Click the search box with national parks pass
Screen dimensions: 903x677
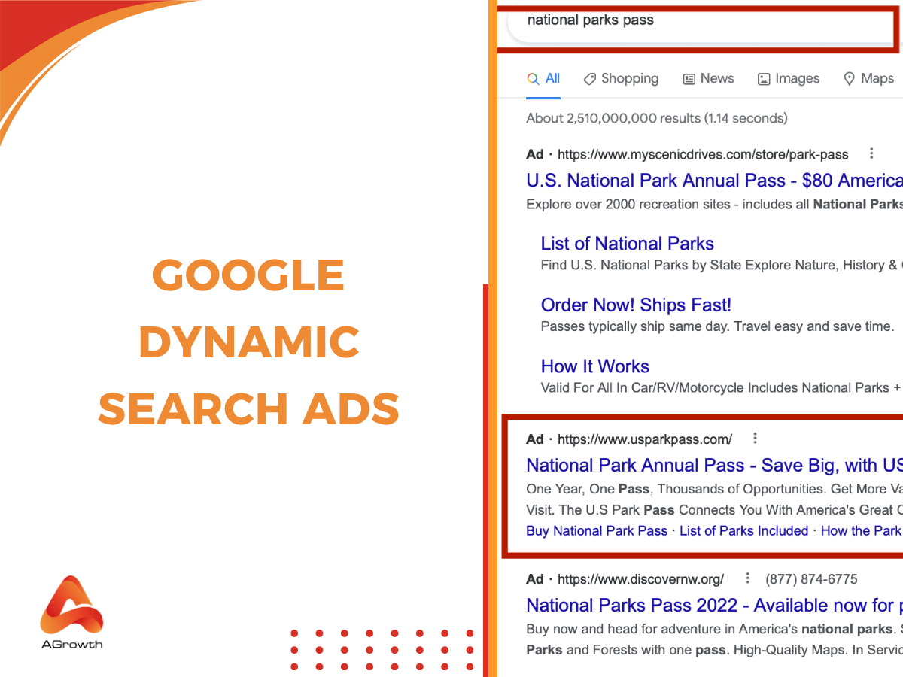pos(700,21)
